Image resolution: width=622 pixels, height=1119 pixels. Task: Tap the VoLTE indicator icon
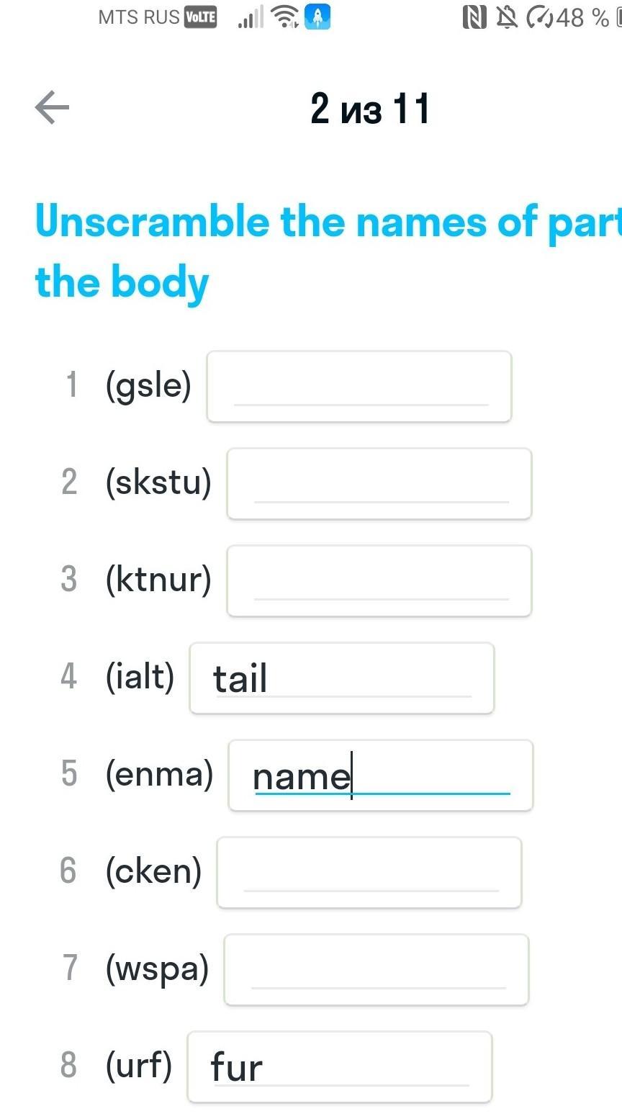(200, 17)
